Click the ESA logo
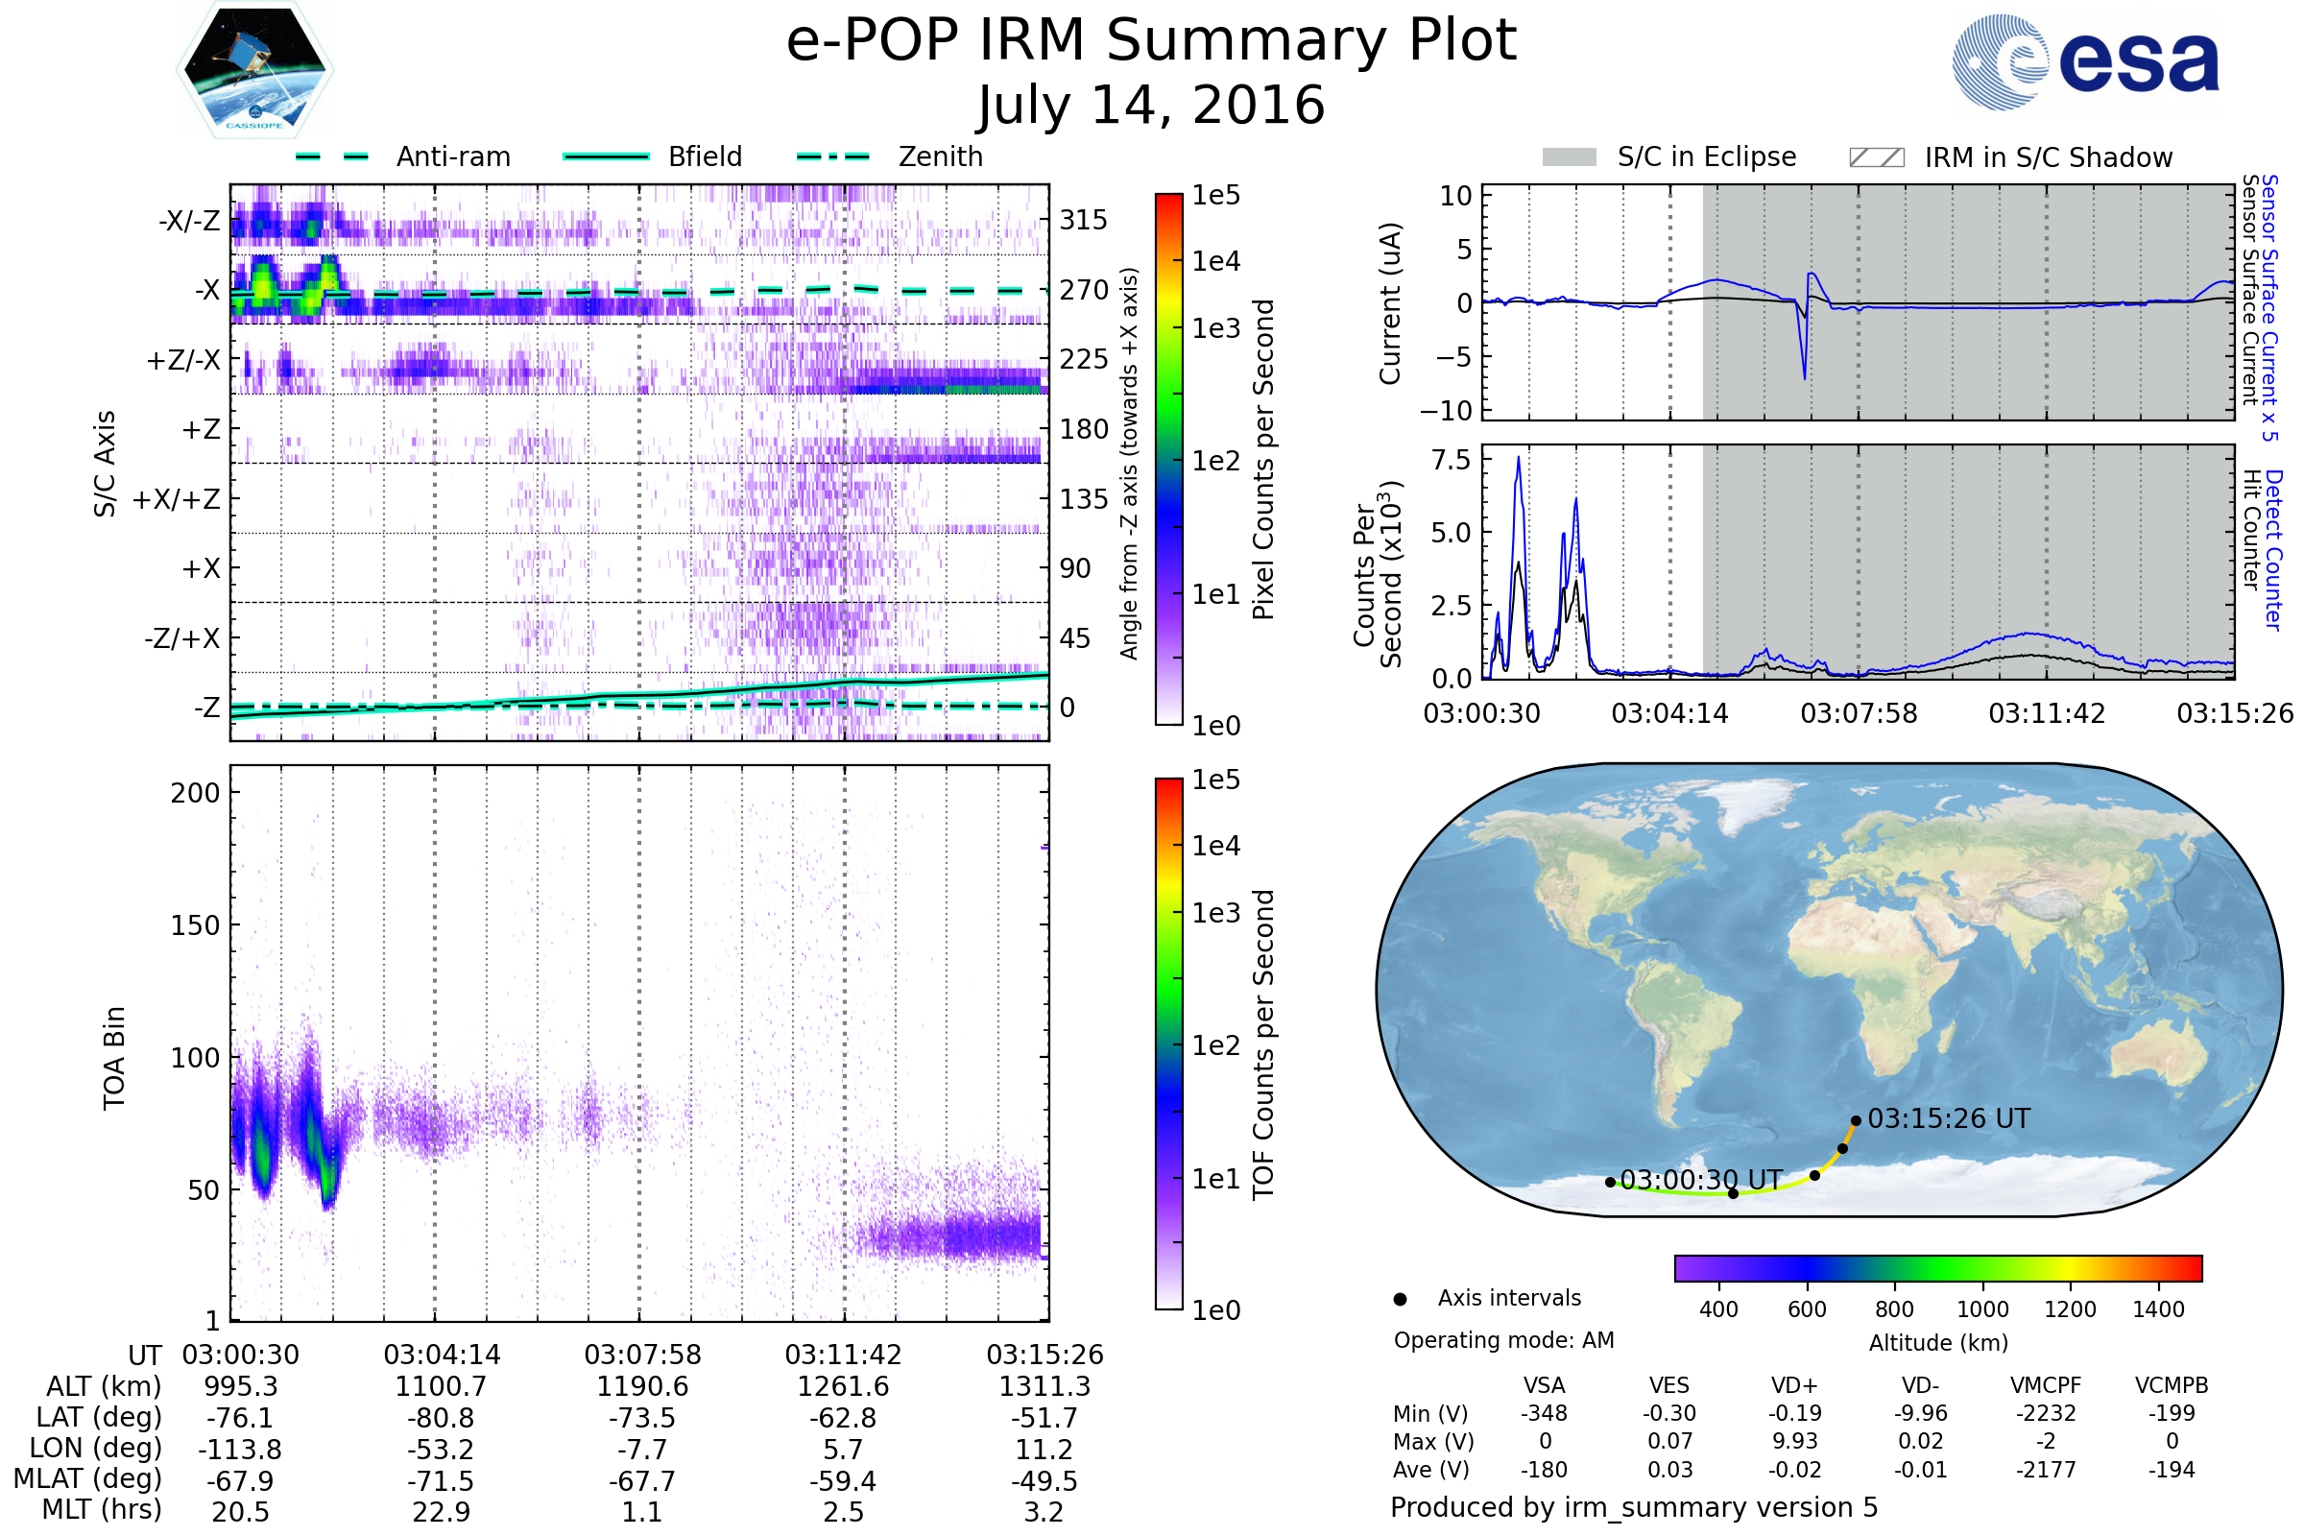The width and height of the screenshot is (2304, 1536). coord(2086,62)
